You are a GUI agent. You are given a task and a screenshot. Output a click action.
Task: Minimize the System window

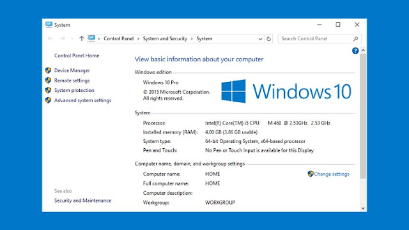(320, 24)
